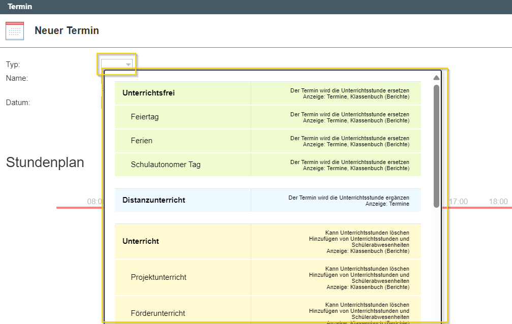Viewport: 512px width, 324px height.
Task: Click the description text next to Ferien
Action: tap(350, 141)
